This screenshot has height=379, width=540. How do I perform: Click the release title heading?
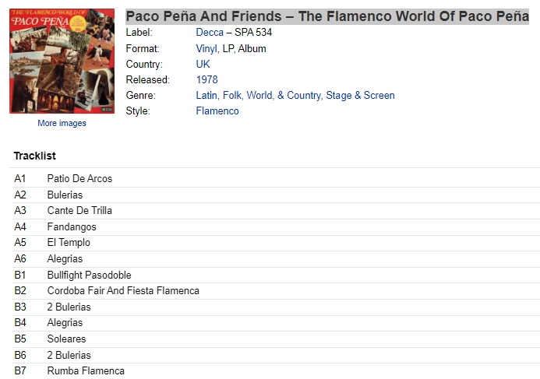(327, 16)
